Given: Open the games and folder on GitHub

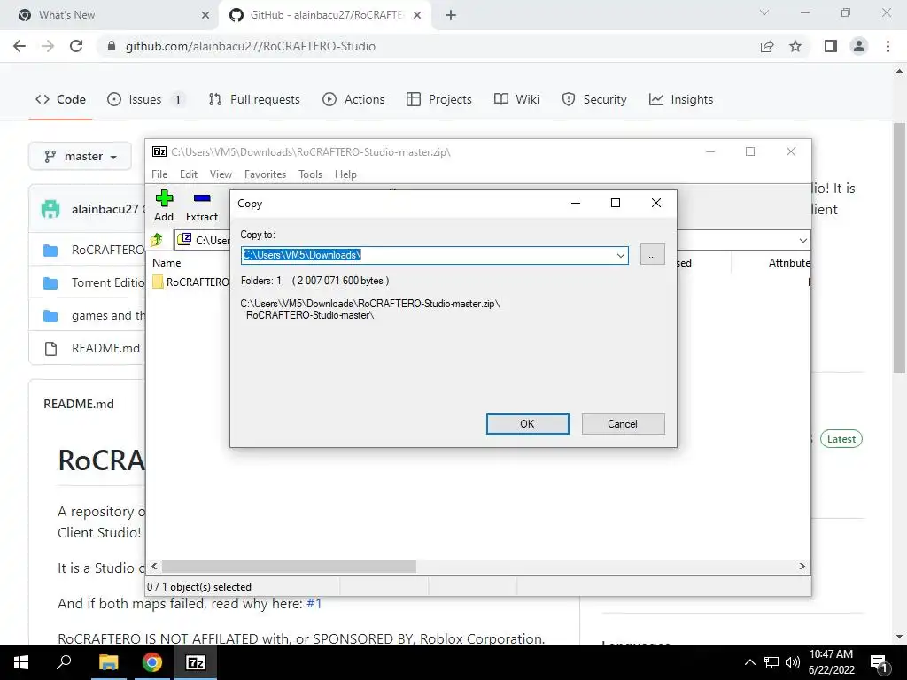Looking at the screenshot, I should point(108,316).
